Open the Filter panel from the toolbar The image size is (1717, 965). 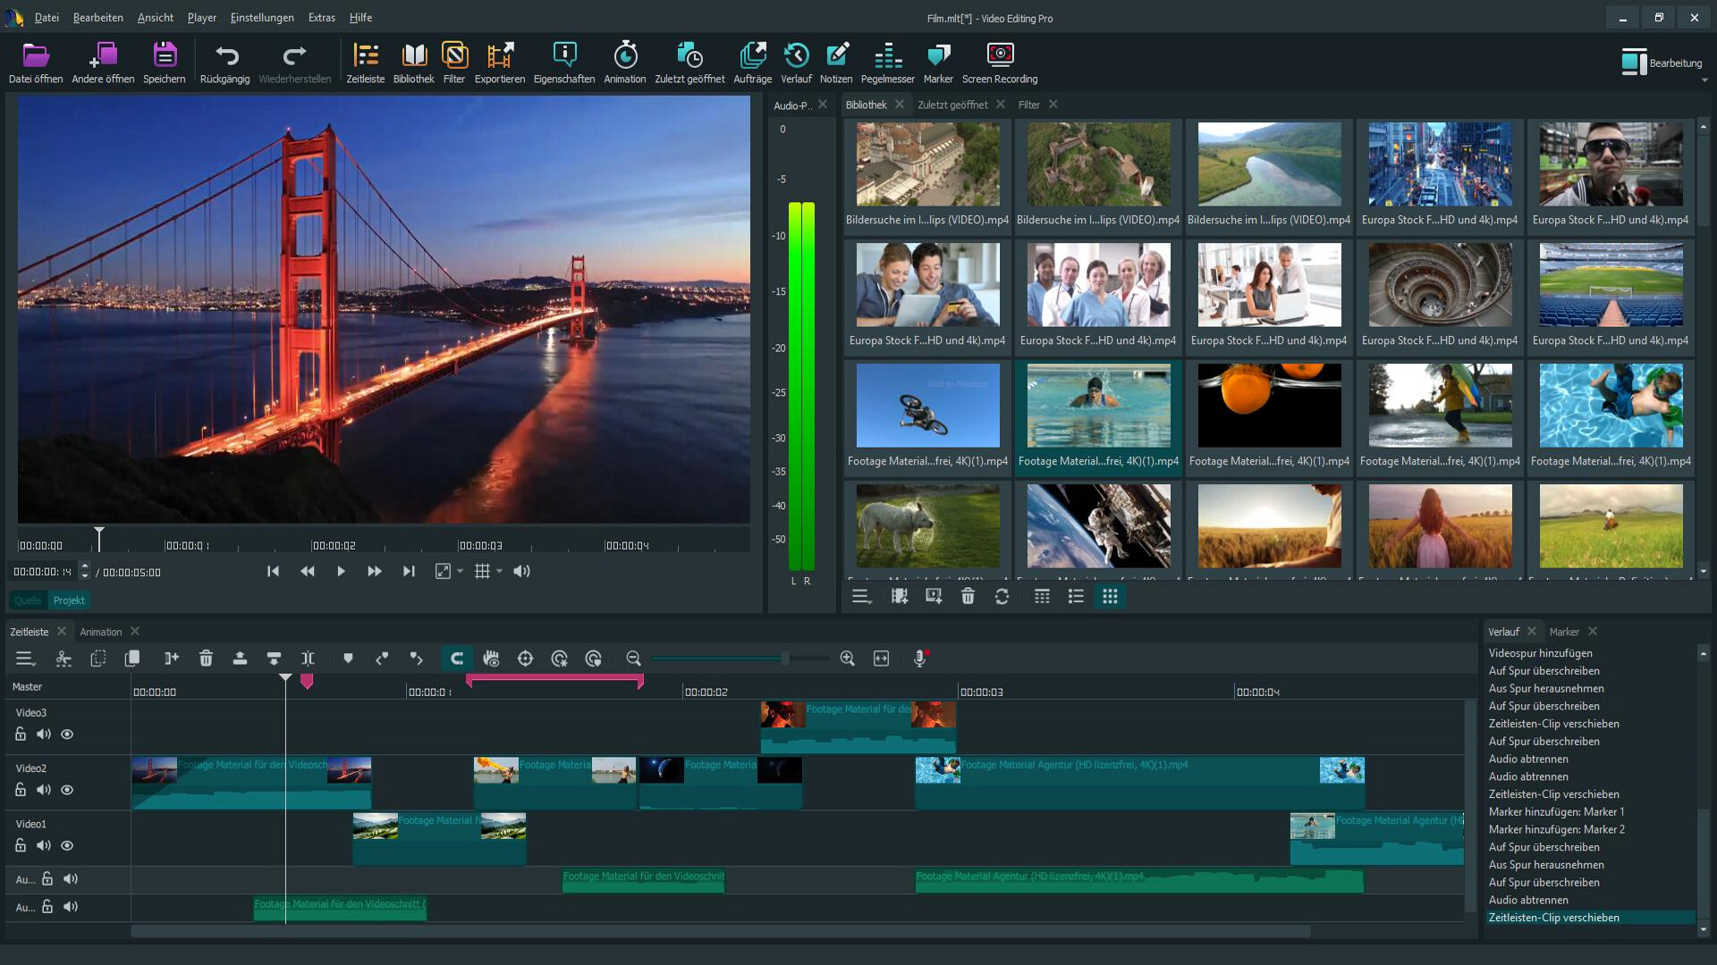pos(454,60)
